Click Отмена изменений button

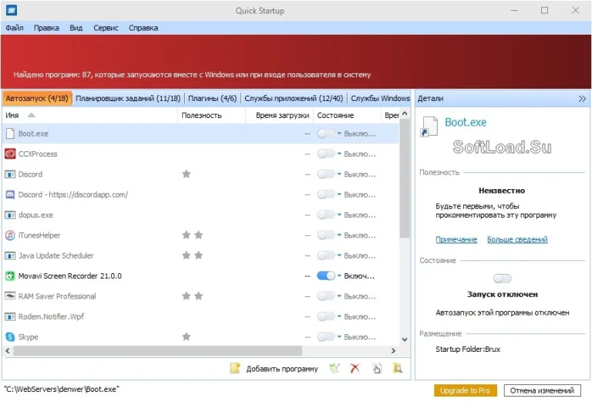click(x=542, y=390)
